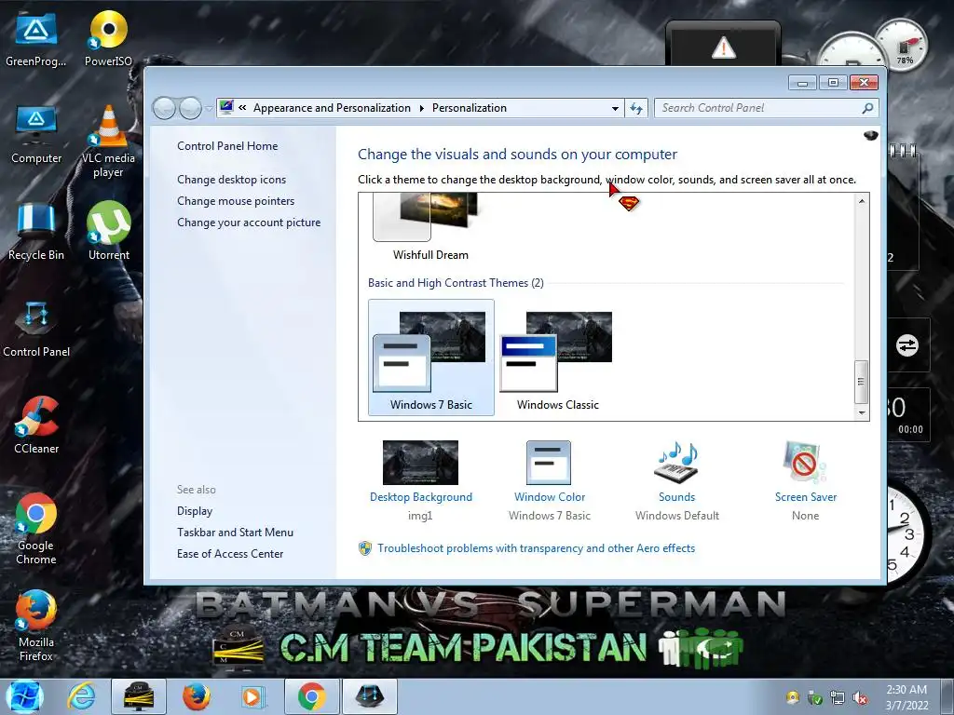Click the Window Color icon
The image size is (954, 715).
pyautogui.click(x=549, y=462)
